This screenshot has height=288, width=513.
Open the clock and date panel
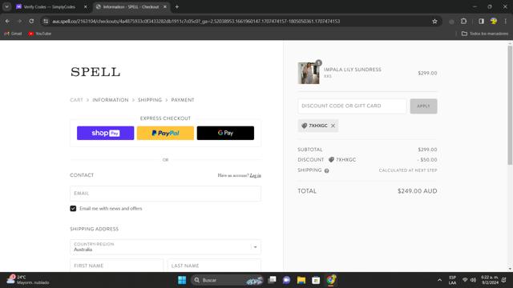click(490, 280)
